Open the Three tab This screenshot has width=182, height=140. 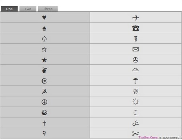(48, 9)
